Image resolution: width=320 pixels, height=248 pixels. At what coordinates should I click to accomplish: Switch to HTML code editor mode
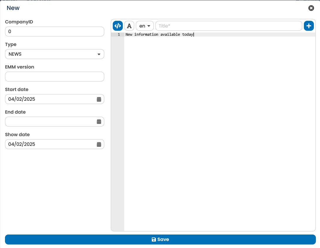118,26
